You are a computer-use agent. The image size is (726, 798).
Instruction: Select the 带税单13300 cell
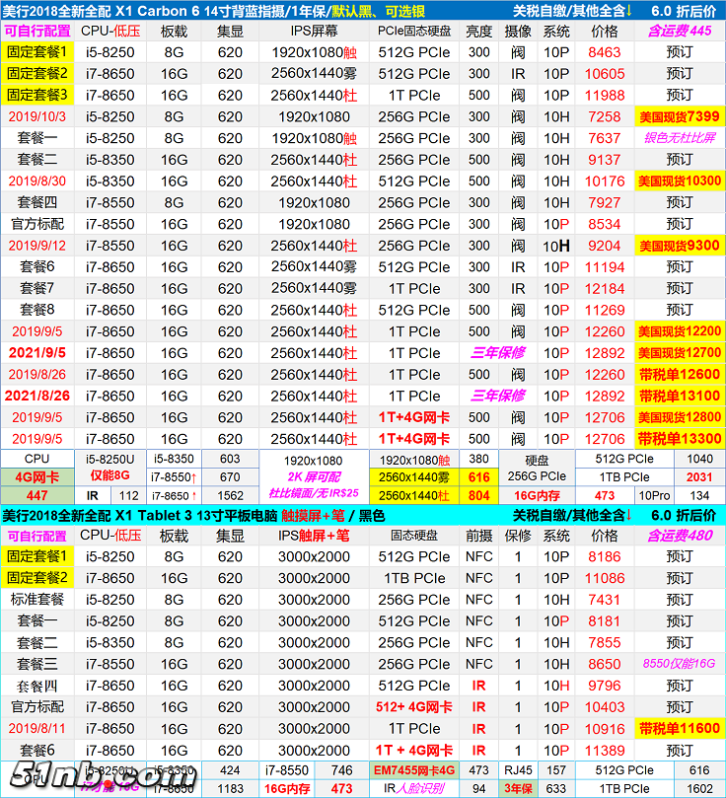point(679,439)
